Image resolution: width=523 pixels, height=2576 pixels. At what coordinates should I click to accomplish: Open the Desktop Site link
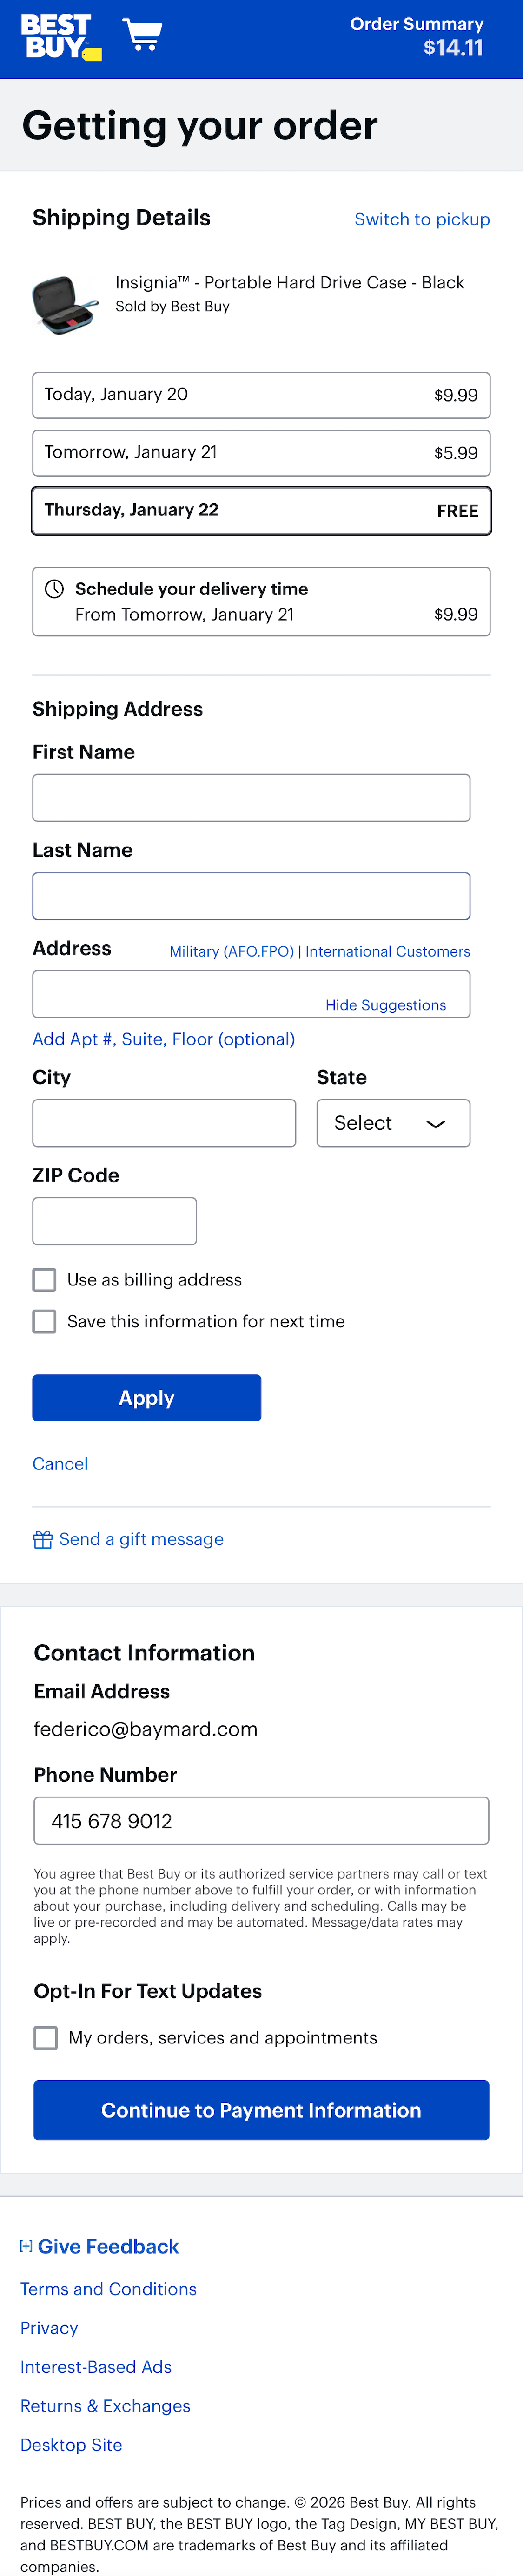(71, 2444)
